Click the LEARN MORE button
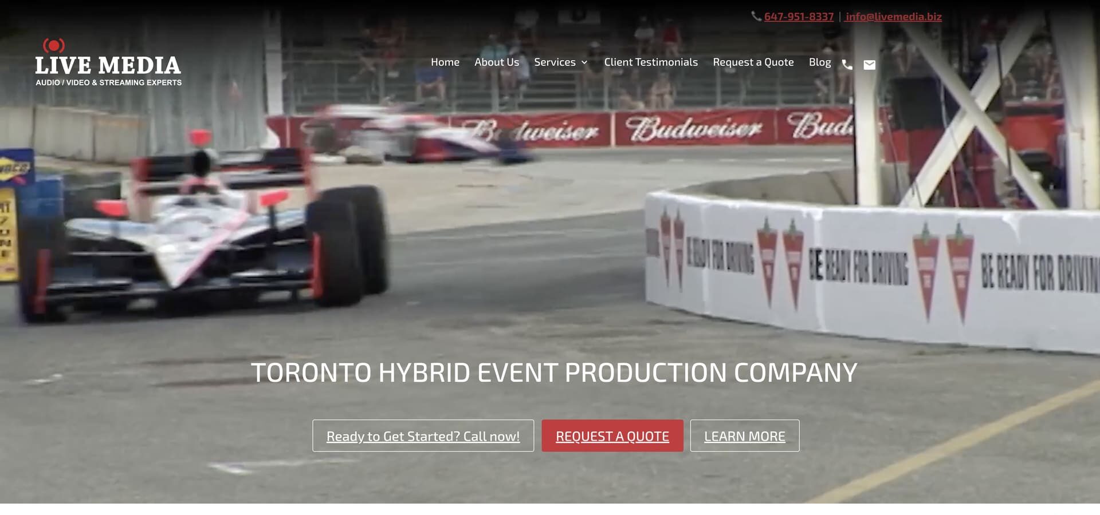Viewport: 1100px width, 515px height. 744,436
